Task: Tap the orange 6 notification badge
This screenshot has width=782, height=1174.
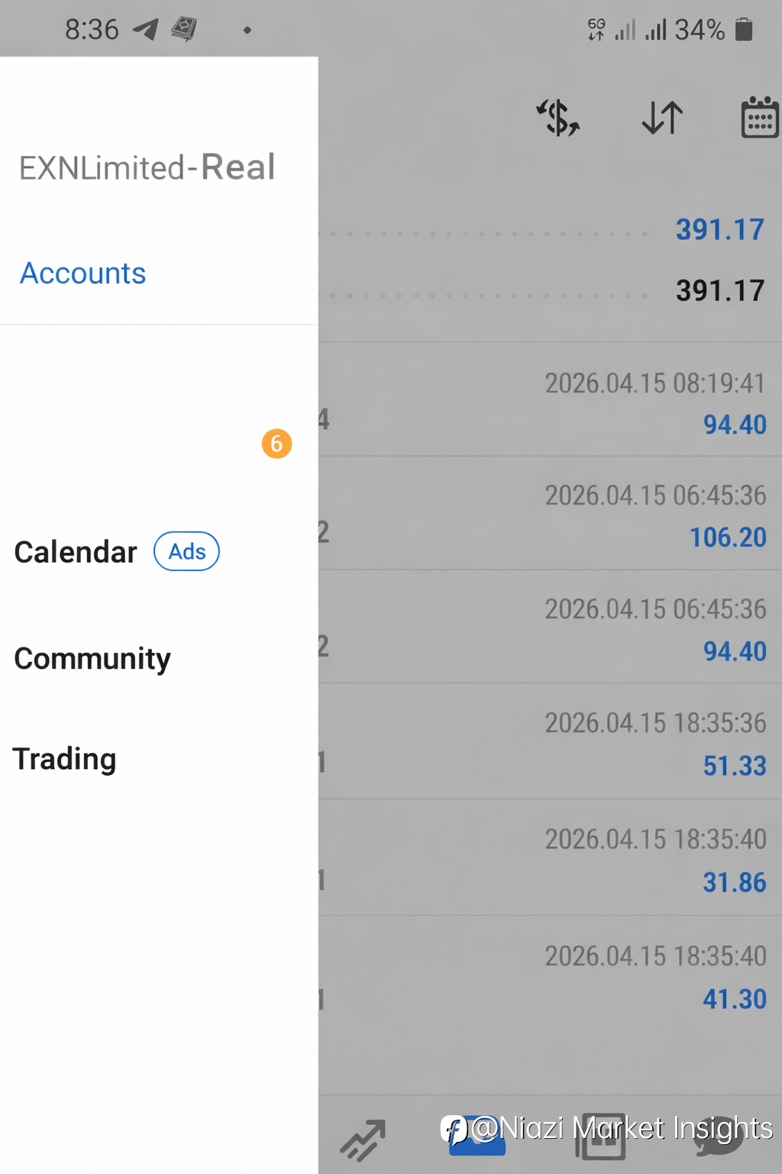Action: click(x=276, y=443)
